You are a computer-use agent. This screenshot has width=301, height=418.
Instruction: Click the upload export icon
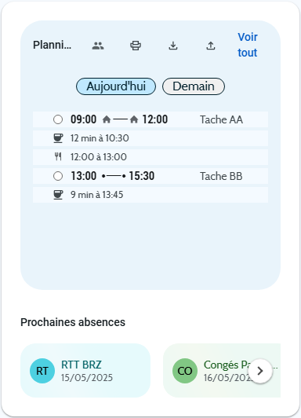click(211, 46)
